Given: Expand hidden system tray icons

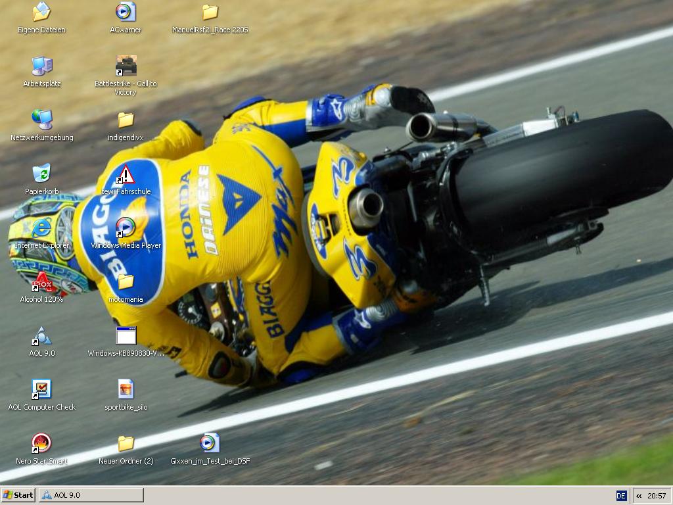Looking at the screenshot, I should 639,496.
